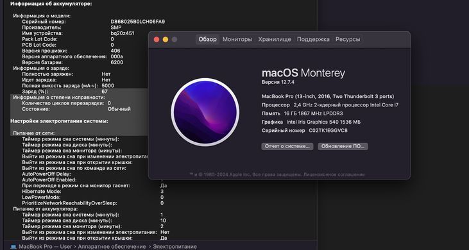Image resolution: width=469 pixels, height=250 pixels.
Task: Select the Состояние Обычный row
Action: click(76, 109)
